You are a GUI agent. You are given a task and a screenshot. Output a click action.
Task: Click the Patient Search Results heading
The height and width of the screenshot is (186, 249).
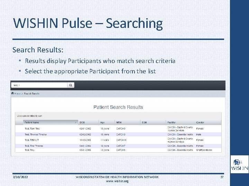pyautogui.click(x=118, y=107)
